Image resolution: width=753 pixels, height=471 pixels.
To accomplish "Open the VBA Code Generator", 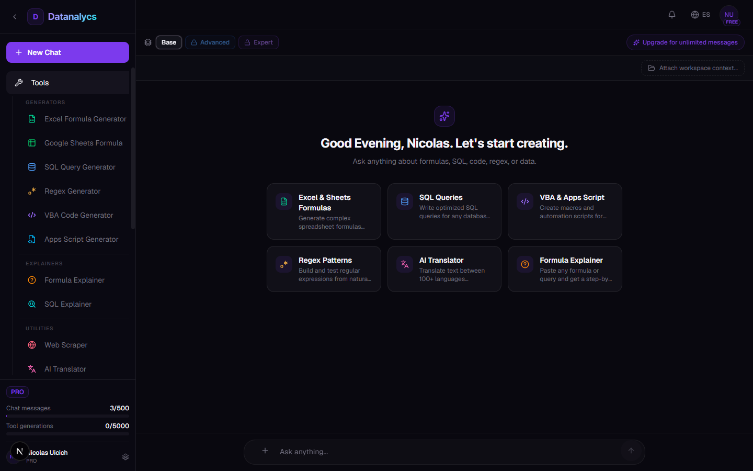I will tap(79, 215).
